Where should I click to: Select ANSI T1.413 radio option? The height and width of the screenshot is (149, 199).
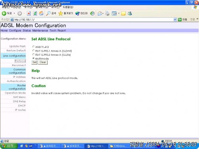point(33,47)
